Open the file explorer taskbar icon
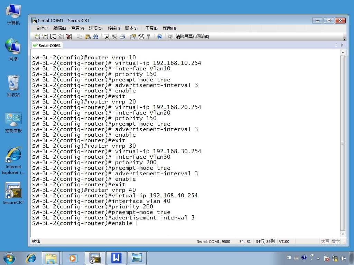The width and height of the screenshot is (354, 265). coord(51,258)
